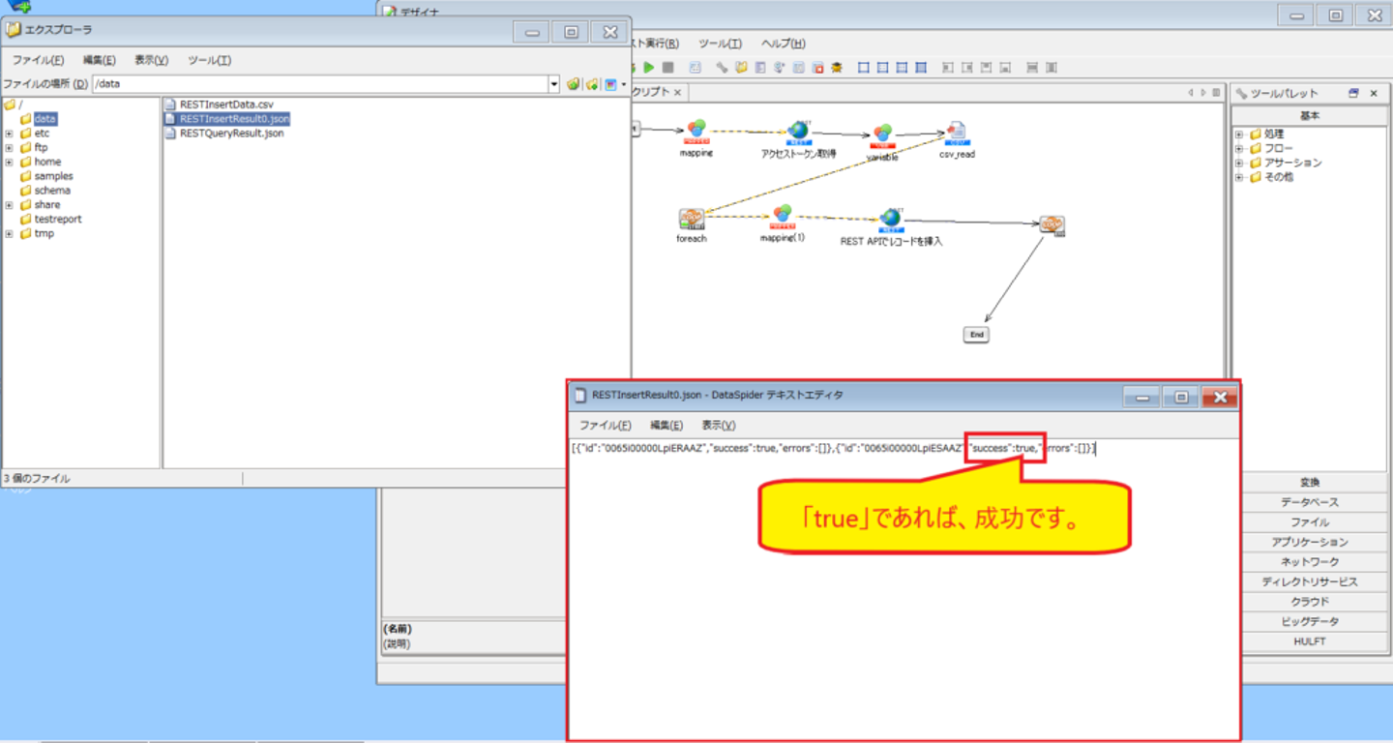1393x743 pixels.
Task: Click in the JSON text editor content line
Action: click(x=833, y=448)
